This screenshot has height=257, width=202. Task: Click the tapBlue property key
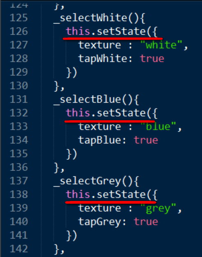coord(100,140)
